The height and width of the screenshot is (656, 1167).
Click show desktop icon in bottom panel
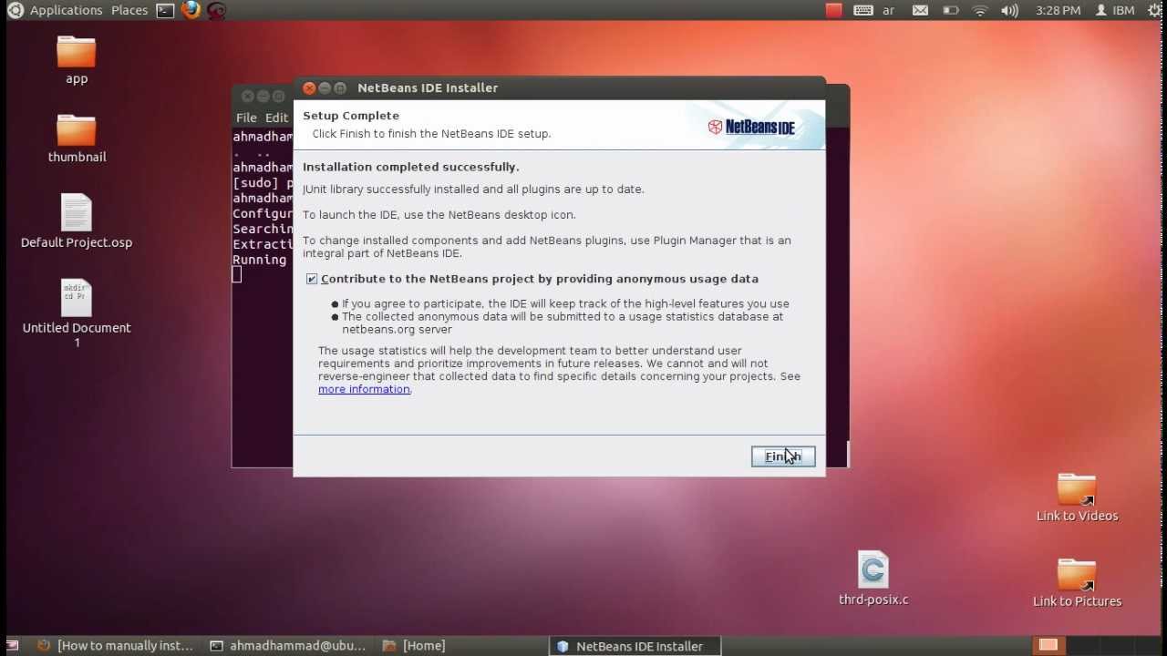click(13, 646)
